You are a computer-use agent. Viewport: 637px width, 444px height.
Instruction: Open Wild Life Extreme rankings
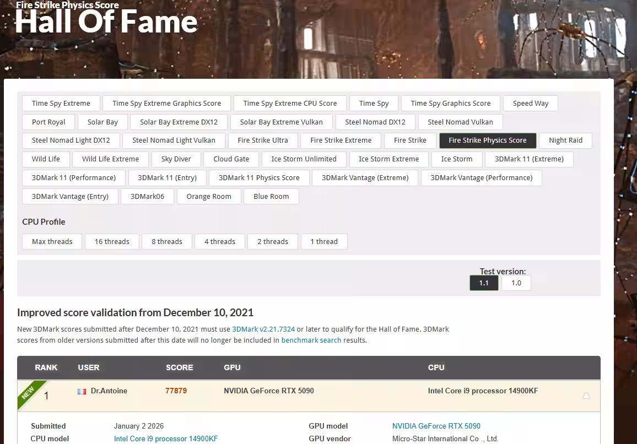[110, 159]
